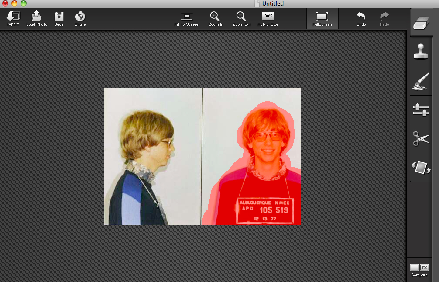Click the Untitled document icon in title bar
This screenshot has height=282, width=439.
click(x=257, y=3)
